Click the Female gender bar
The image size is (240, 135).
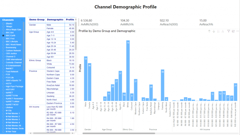[x=90, y=82]
